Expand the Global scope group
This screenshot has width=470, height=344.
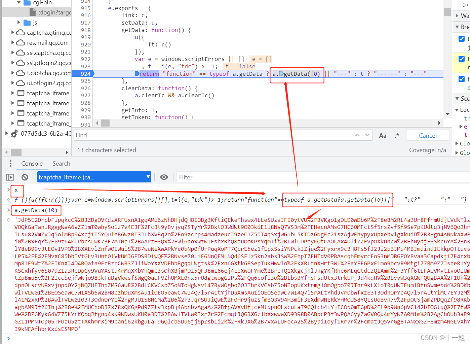[457, 153]
